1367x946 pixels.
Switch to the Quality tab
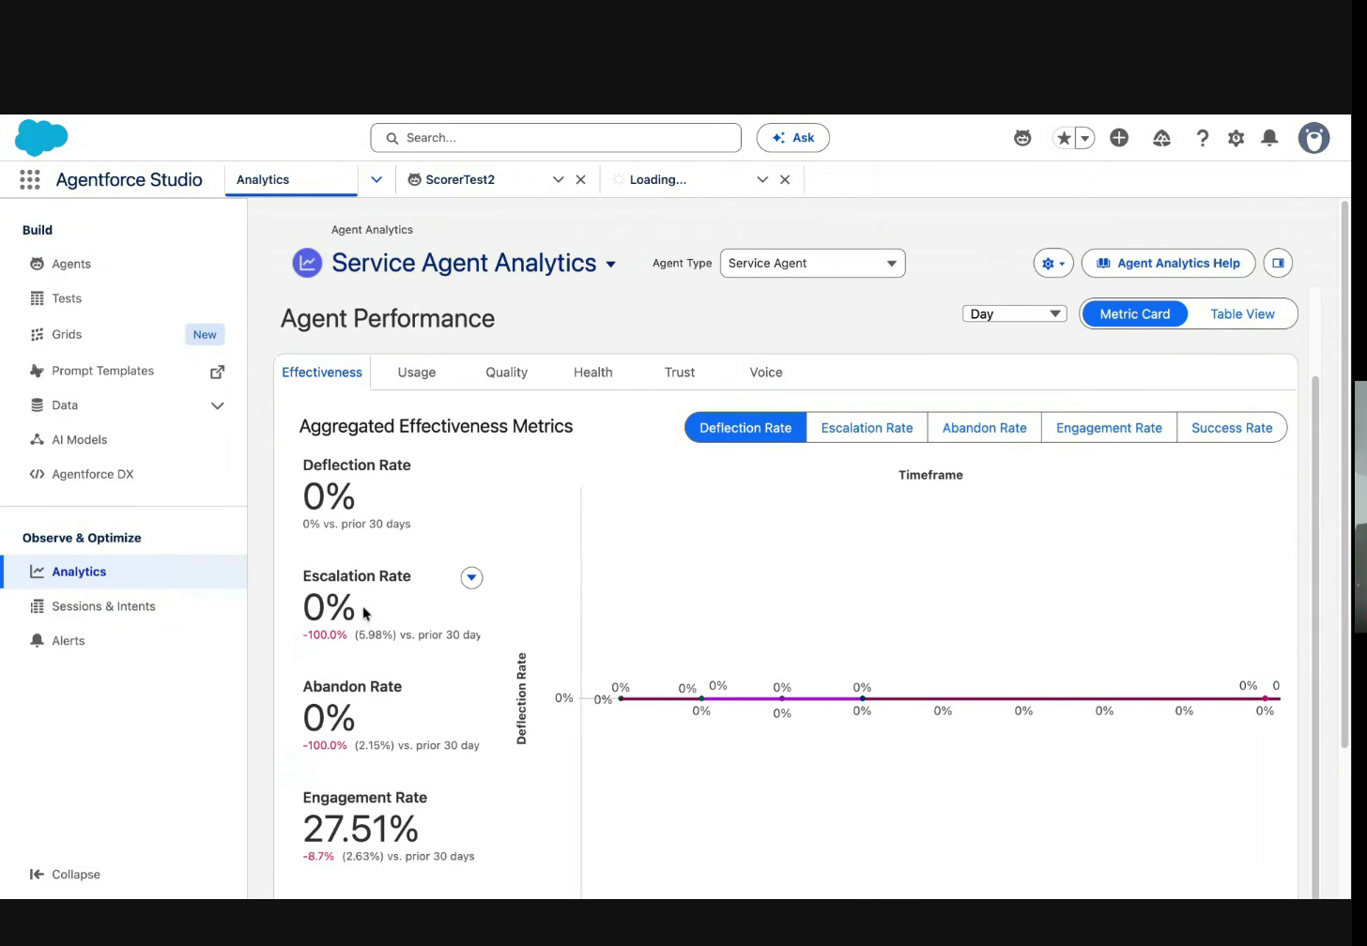point(506,373)
